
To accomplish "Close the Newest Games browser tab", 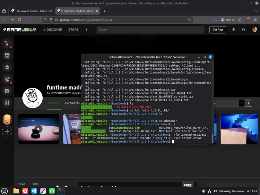I will pyautogui.click(x=51, y=11).
